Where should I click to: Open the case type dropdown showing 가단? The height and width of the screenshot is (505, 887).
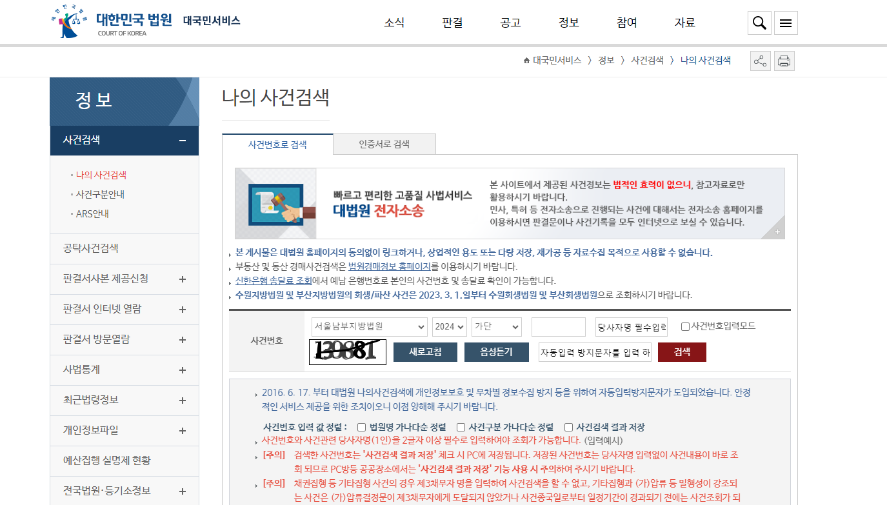[x=497, y=326]
